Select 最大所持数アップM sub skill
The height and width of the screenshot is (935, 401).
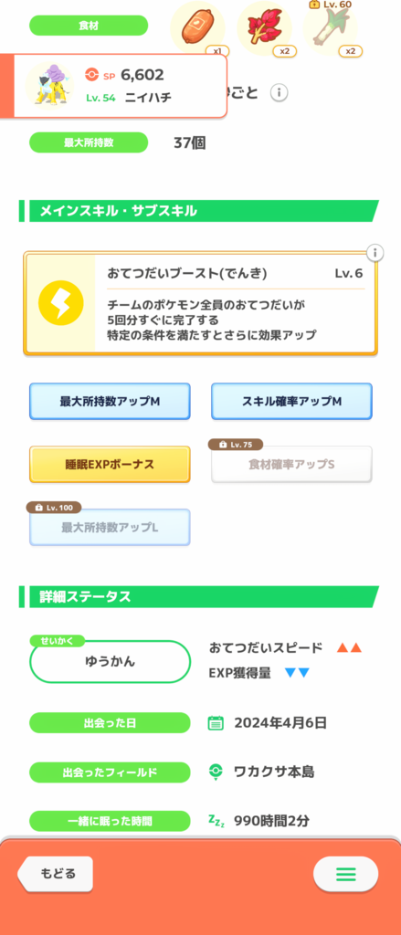[110, 402]
